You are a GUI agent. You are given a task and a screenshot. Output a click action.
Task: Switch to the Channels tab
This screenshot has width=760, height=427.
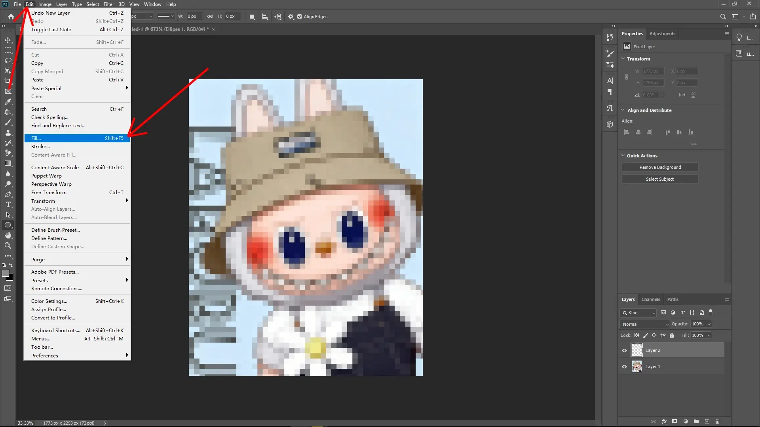651,299
